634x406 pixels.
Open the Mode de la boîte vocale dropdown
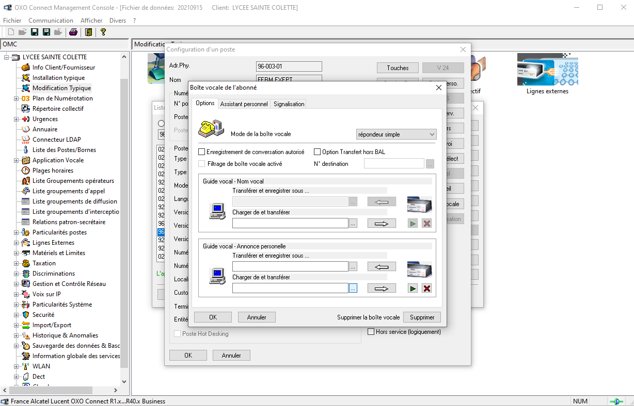pos(397,134)
